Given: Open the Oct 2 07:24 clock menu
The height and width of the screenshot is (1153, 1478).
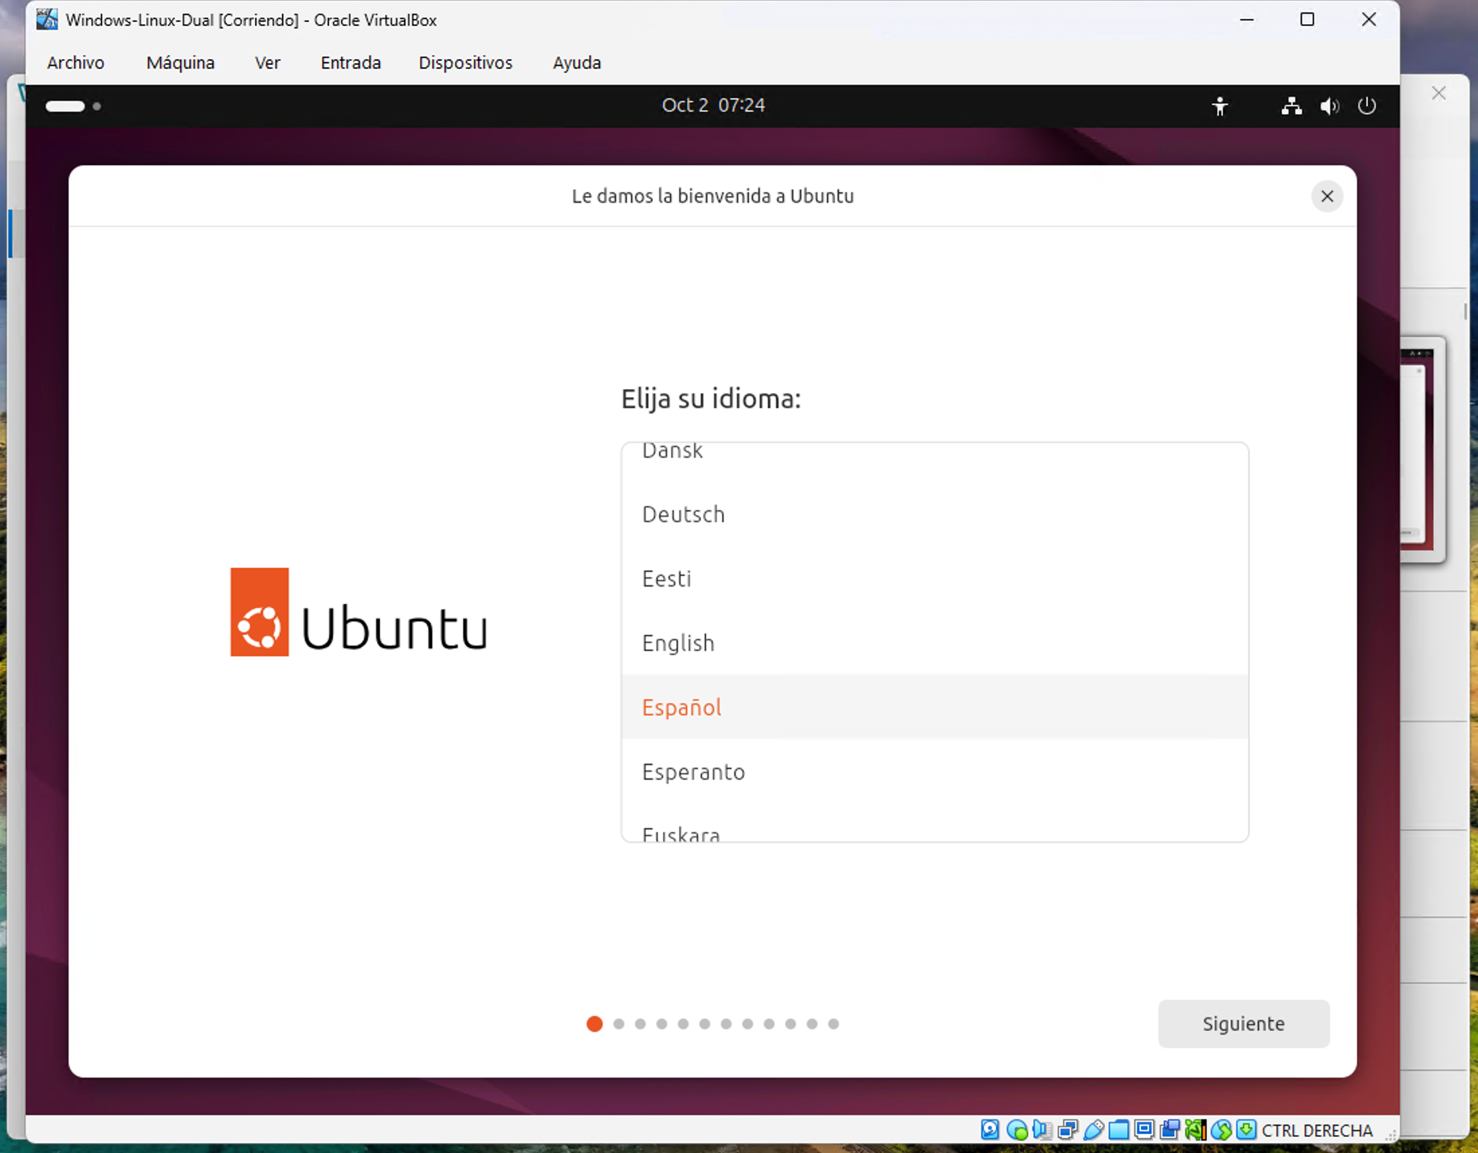Looking at the screenshot, I should (x=713, y=105).
